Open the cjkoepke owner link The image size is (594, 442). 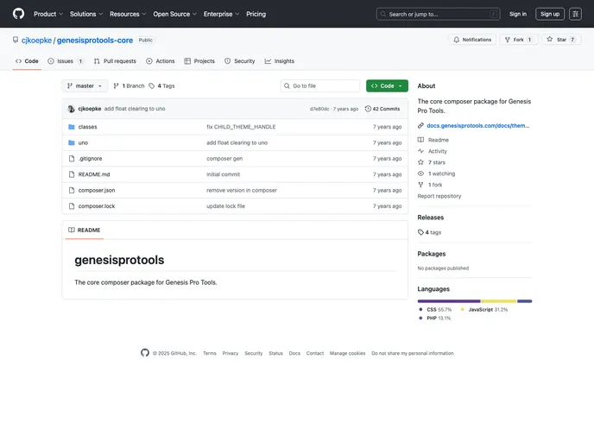pos(36,41)
